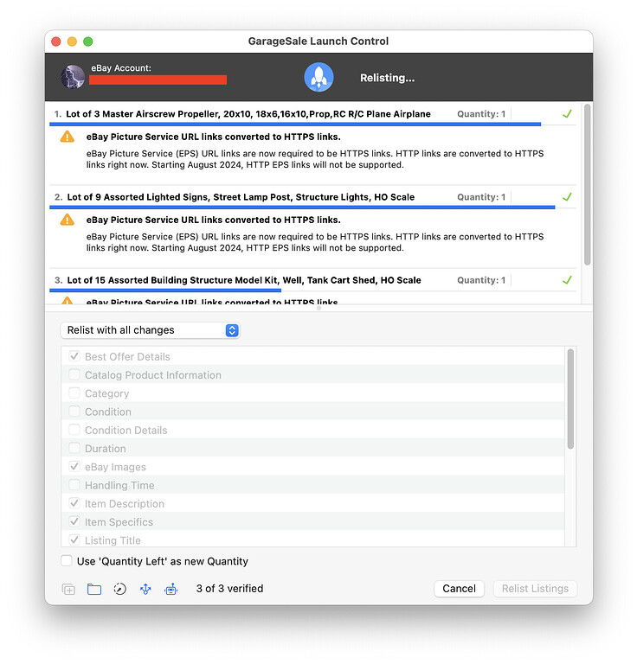The height and width of the screenshot is (664, 637).
Task: Toggle the eBay Images checkbox
Action: tap(74, 466)
